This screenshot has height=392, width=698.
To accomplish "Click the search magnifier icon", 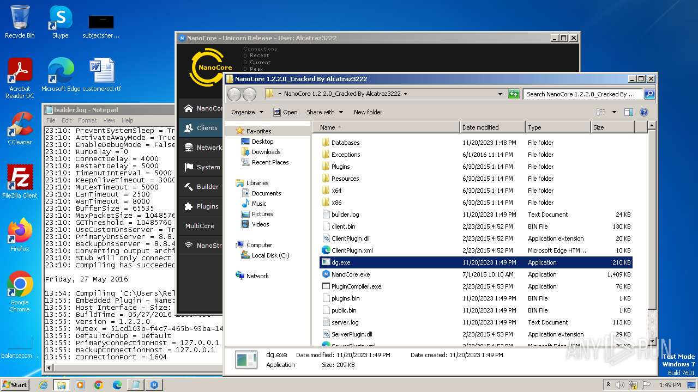I will (649, 94).
